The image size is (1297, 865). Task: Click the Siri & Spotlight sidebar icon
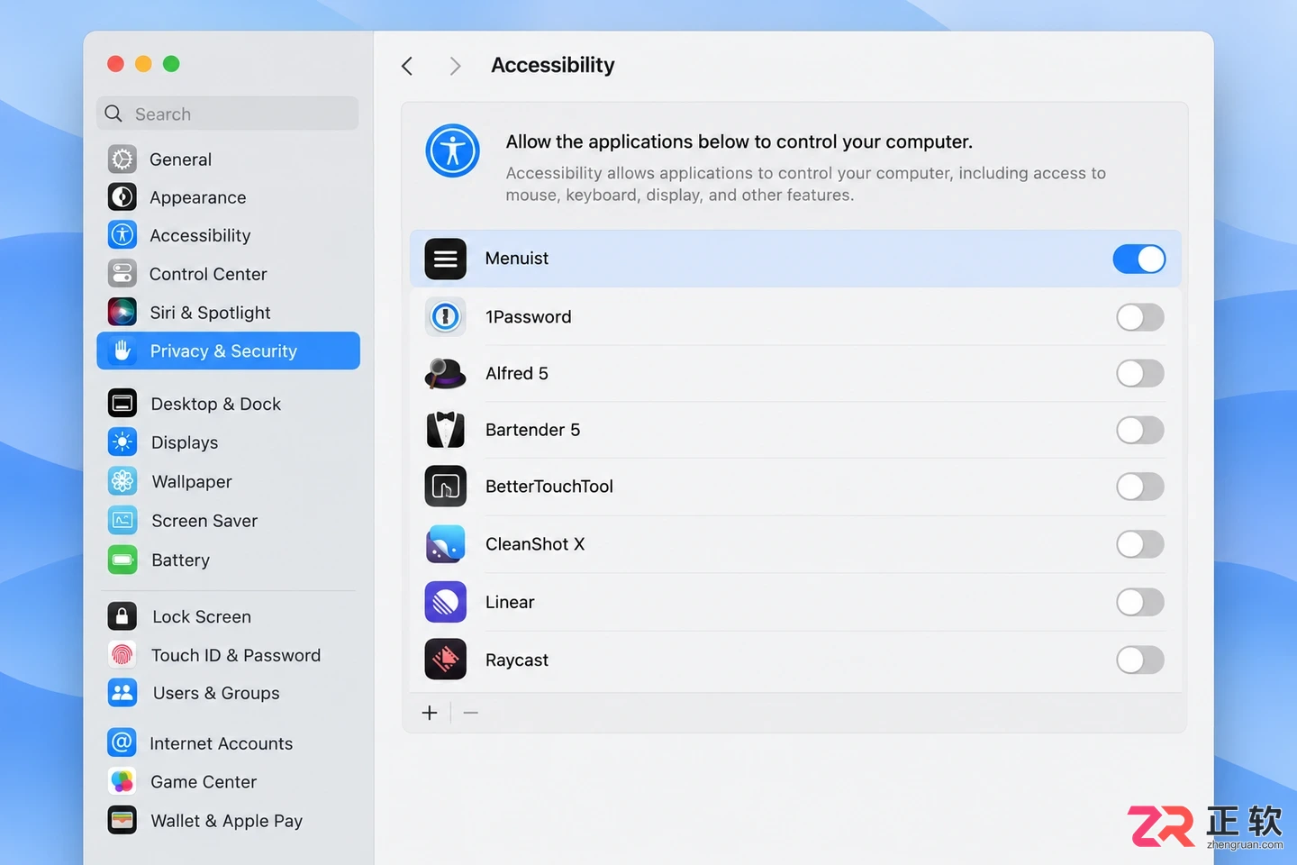(122, 312)
